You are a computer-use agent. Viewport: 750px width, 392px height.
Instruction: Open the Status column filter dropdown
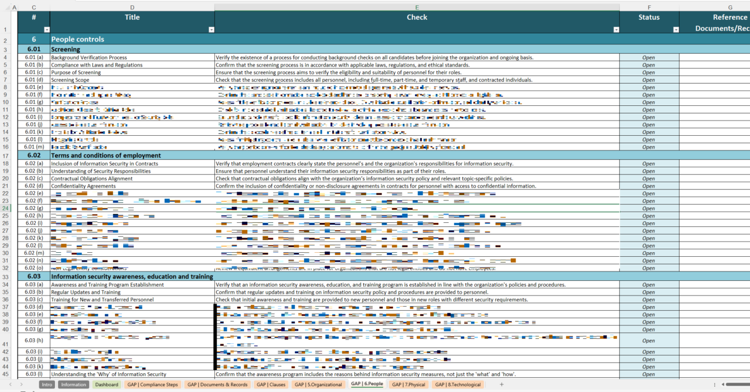pos(675,28)
